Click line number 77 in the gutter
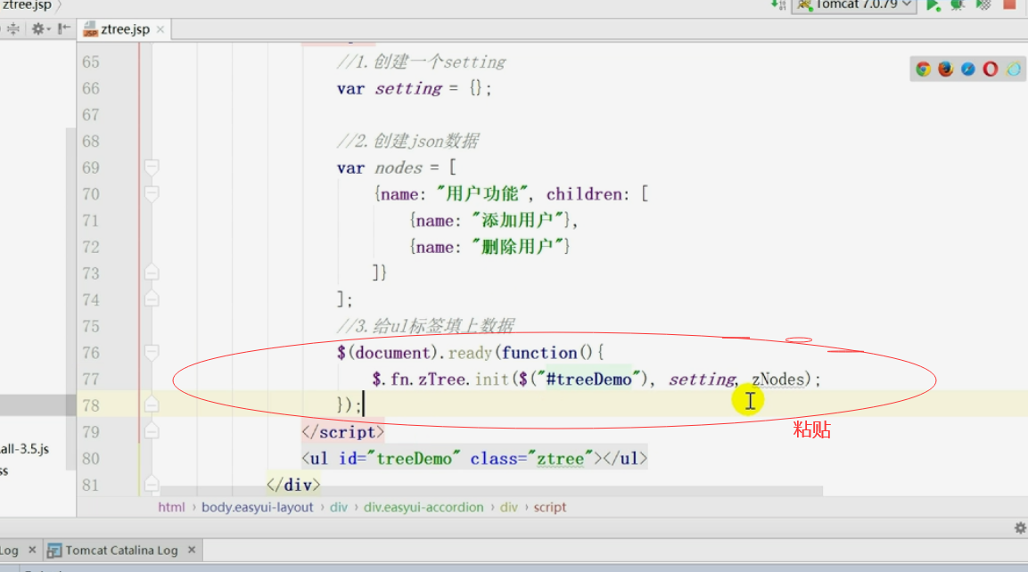The height and width of the screenshot is (572, 1028). coord(90,380)
